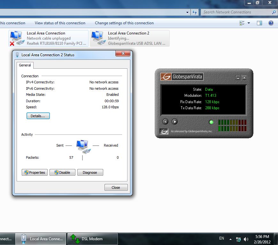Click the network tray icon
This screenshot has width=278, height=245.
click(x=238, y=239)
